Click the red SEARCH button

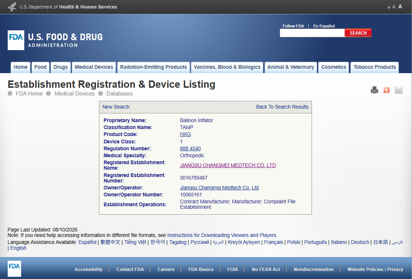coord(358,33)
